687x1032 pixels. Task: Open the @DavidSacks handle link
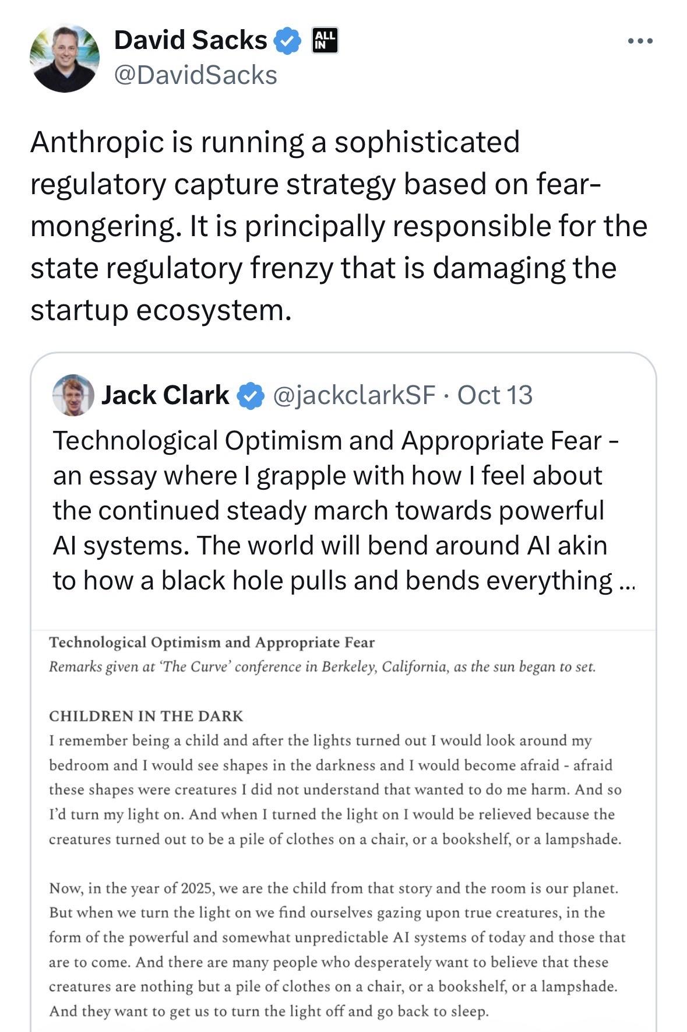[x=195, y=75]
